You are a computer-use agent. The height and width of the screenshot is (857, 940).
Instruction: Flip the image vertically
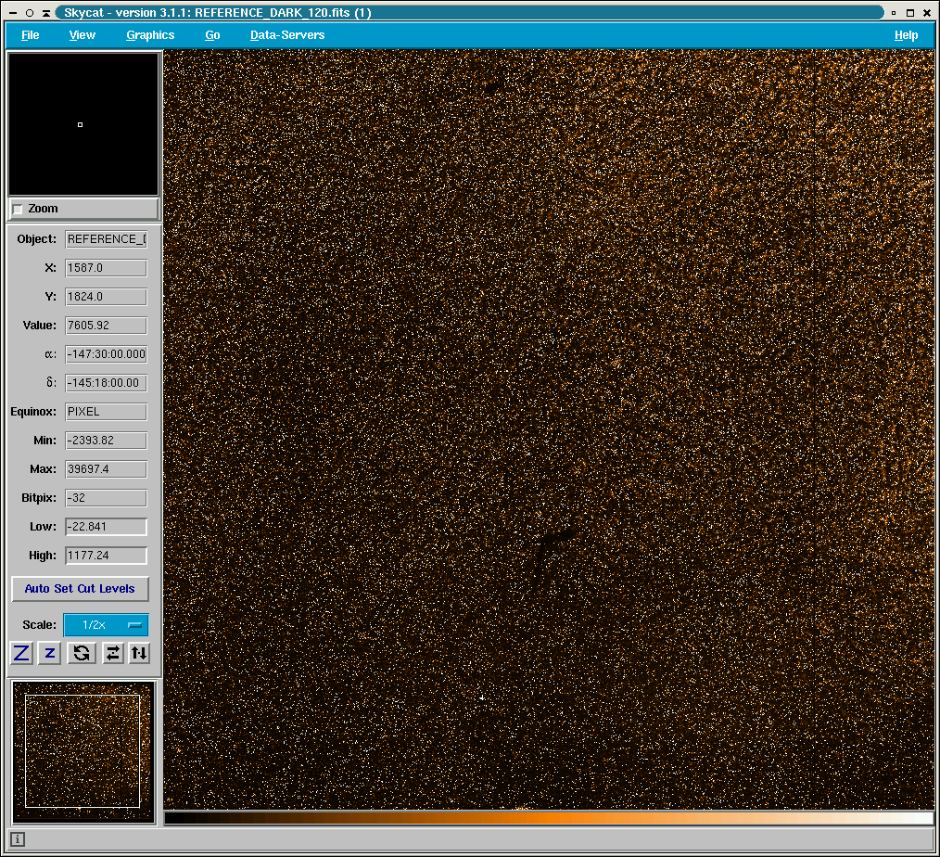click(x=139, y=653)
